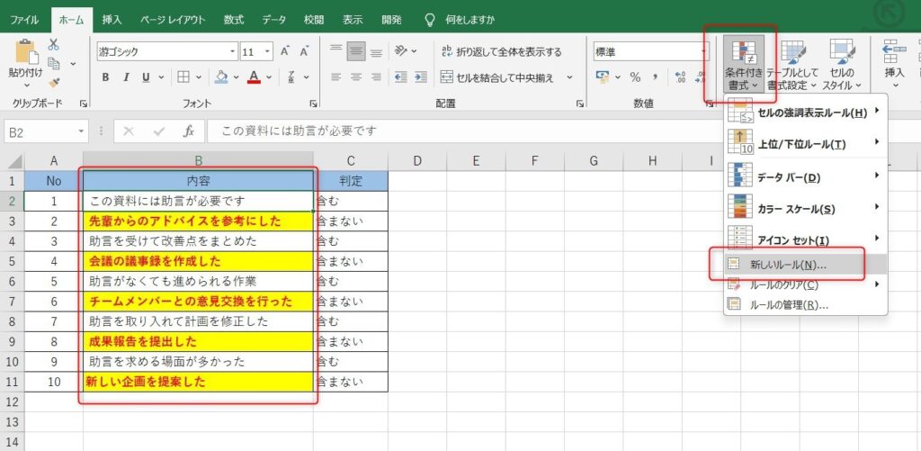Viewport: 921px width, 451px height.
Task: Select ルールの管理 menu item
Action: tap(805, 305)
